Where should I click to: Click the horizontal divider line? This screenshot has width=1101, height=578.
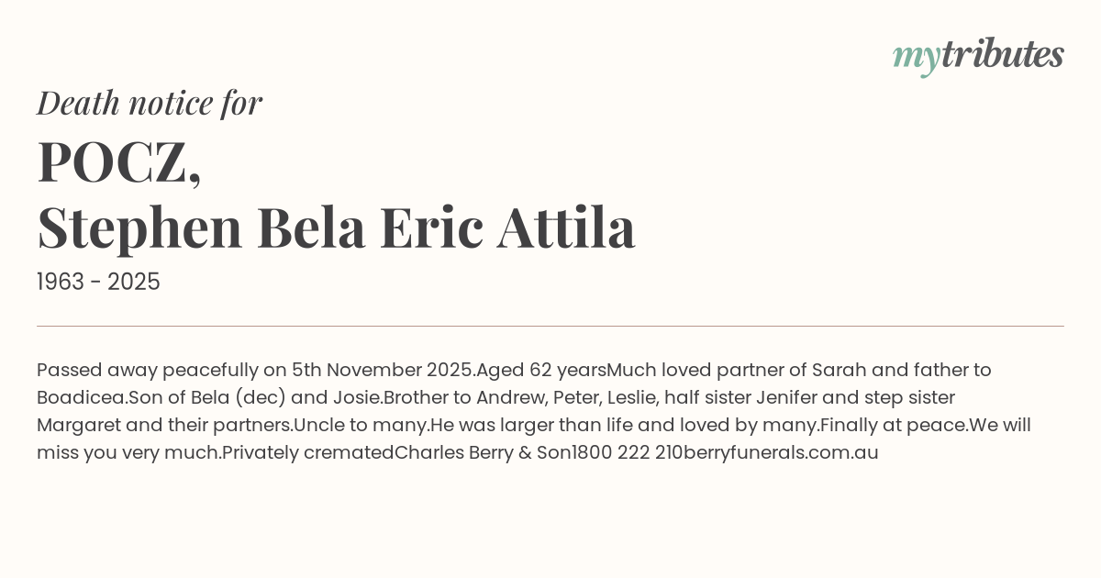tap(550, 326)
